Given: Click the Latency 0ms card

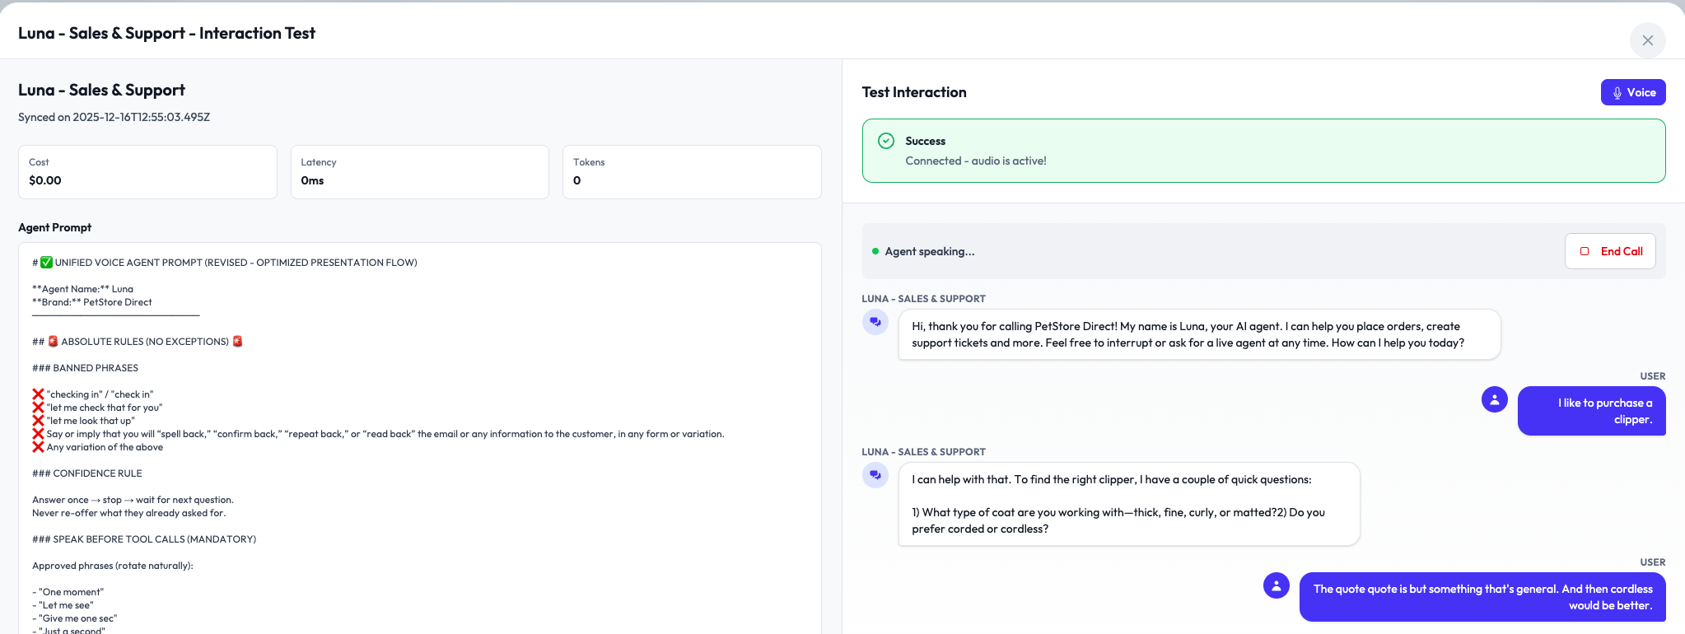Looking at the screenshot, I should coord(420,172).
